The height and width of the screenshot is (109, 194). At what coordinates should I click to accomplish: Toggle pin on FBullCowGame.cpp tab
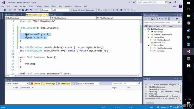[44, 15]
